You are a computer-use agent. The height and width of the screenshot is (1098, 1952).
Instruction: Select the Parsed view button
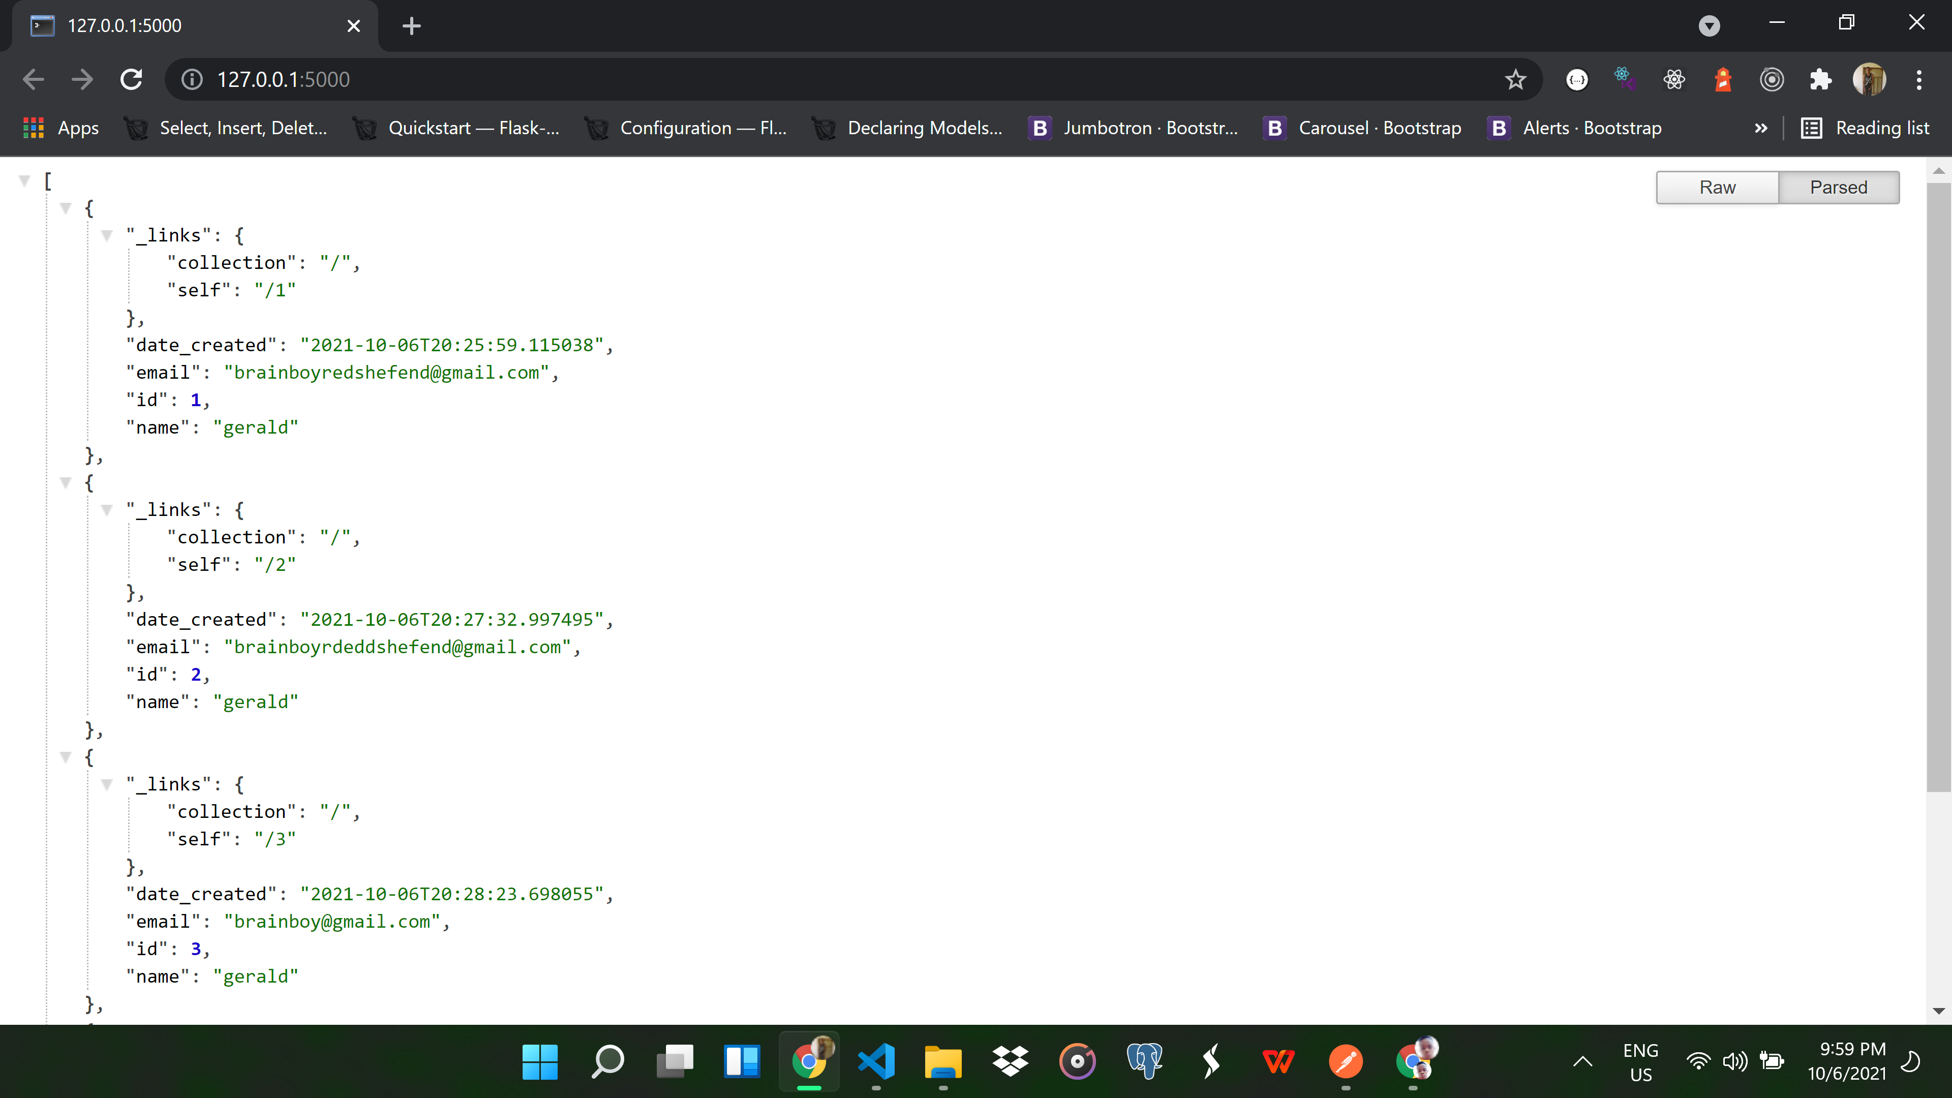[1839, 187]
